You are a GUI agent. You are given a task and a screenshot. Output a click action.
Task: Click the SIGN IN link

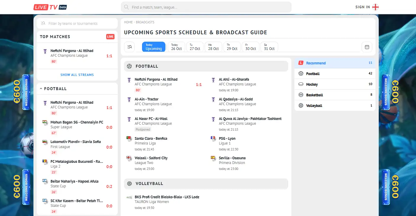[x=363, y=7]
